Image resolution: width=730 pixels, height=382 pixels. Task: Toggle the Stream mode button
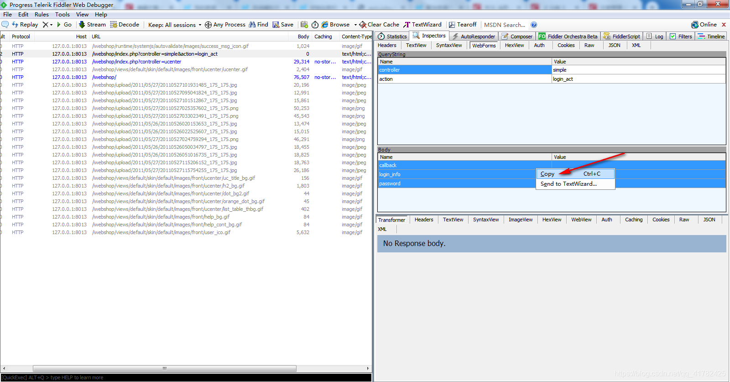point(93,25)
